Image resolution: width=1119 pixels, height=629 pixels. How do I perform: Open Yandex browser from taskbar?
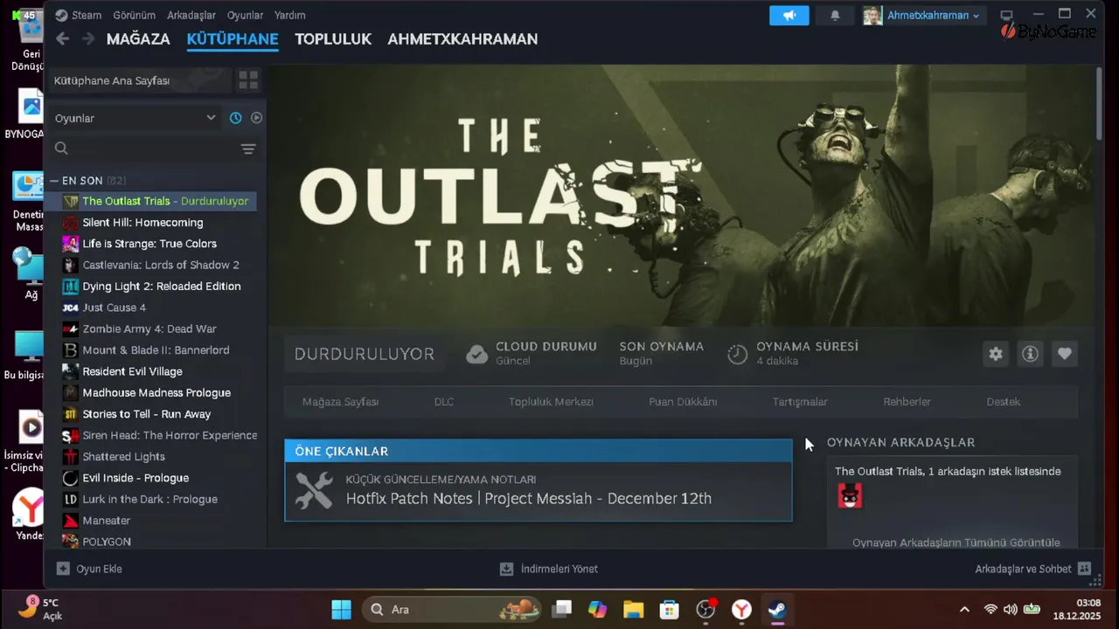741,609
